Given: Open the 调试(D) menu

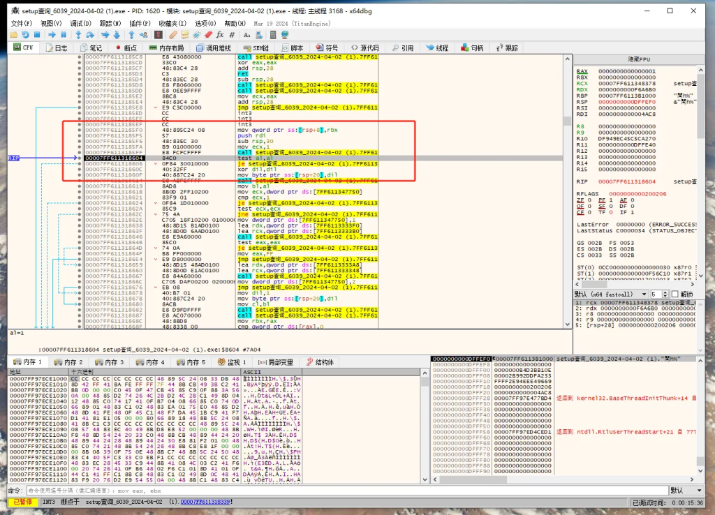Looking at the screenshot, I should coord(80,23).
